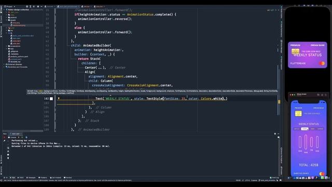332x187 pixels.
Task: Switch to the bank_card_animation.dart editor tab
Action: [x=68, y=7]
